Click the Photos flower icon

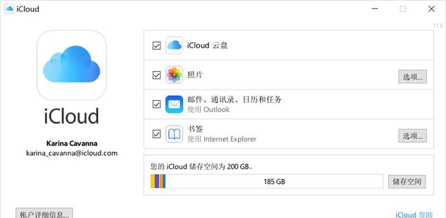click(x=174, y=75)
